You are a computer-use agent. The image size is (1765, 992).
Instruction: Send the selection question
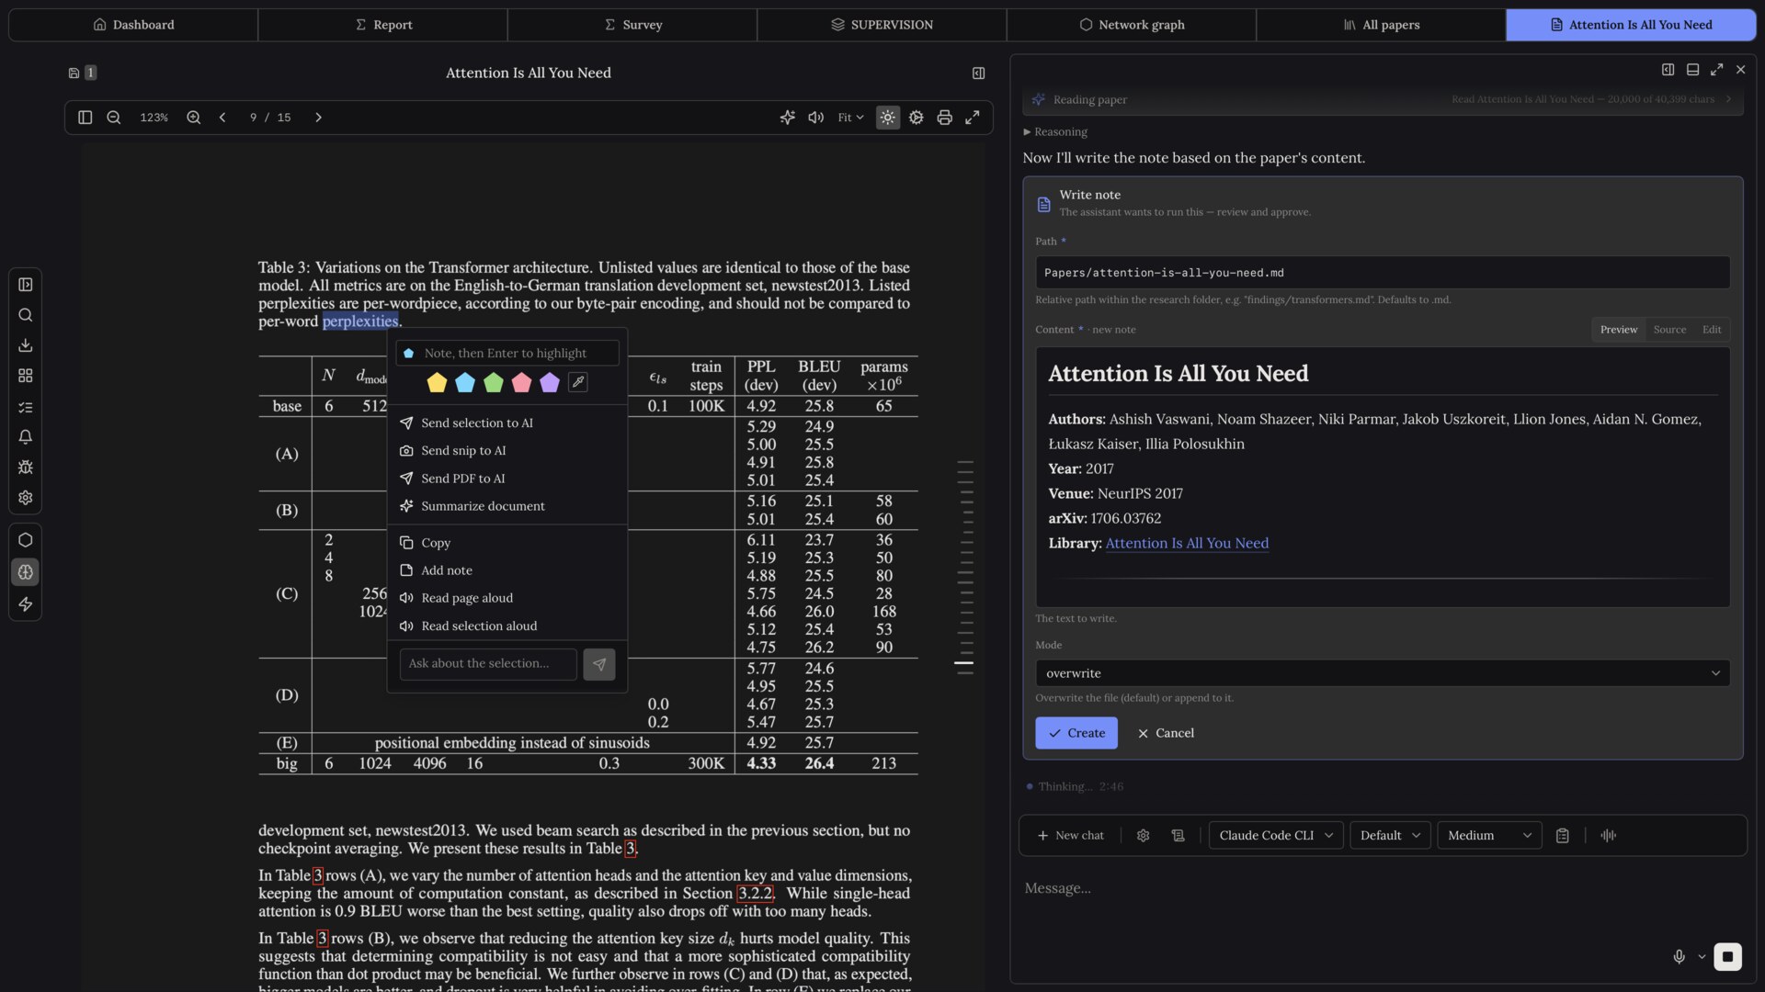pos(599,664)
